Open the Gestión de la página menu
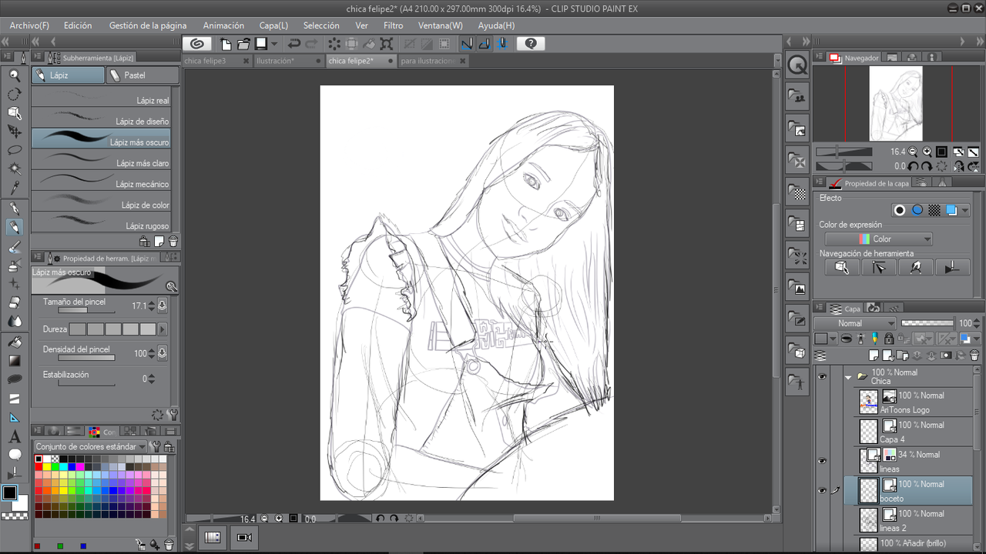 [x=148, y=25]
